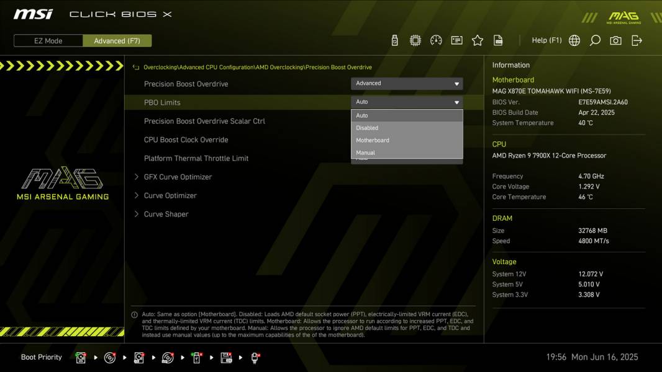Collapse the PBO Limits Auto dropdown
The image size is (662, 372).
click(x=407, y=102)
